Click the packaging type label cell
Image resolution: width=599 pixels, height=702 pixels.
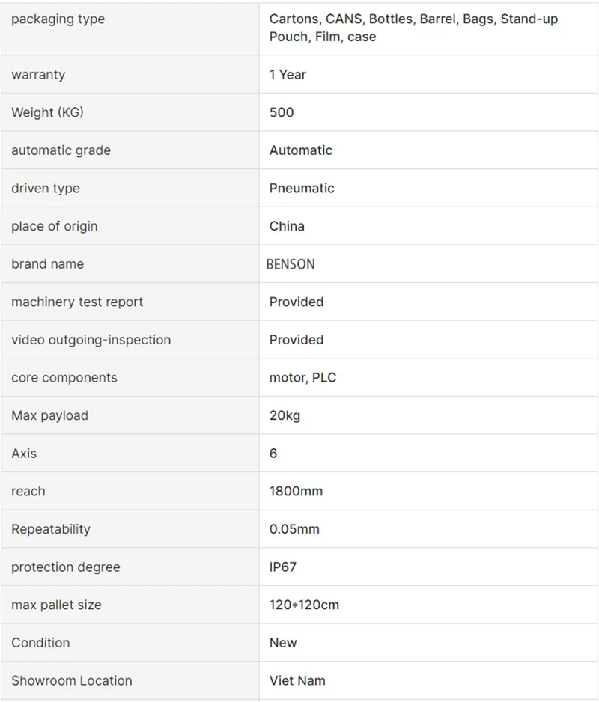pyautogui.click(x=130, y=29)
